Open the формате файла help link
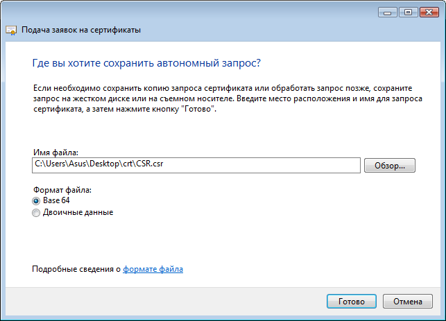Screen dimensions: 446x321 click(153, 269)
